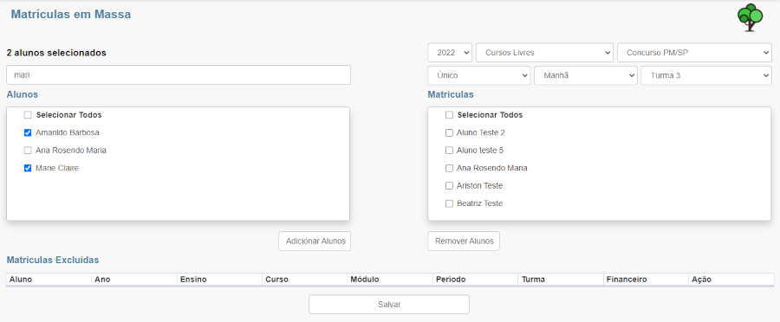This screenshot has width=780, height=322.
Task: Click the Ação column header
Action: (731, 280)
